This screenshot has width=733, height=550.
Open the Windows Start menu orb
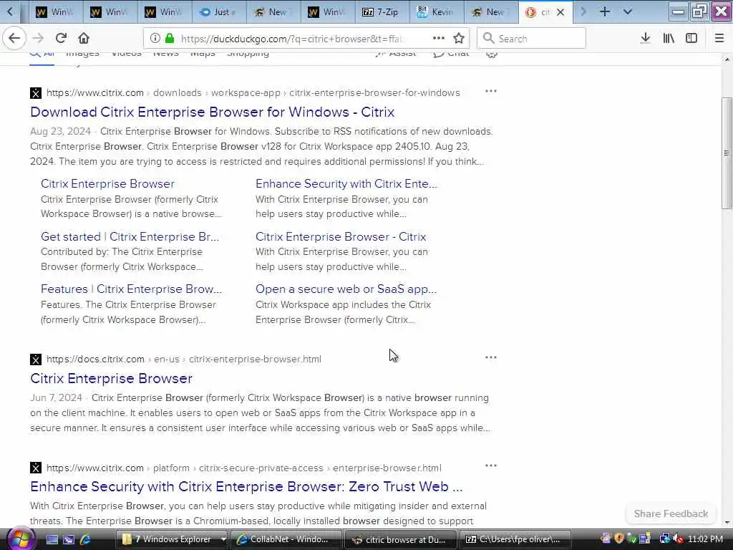click(19, 539)
